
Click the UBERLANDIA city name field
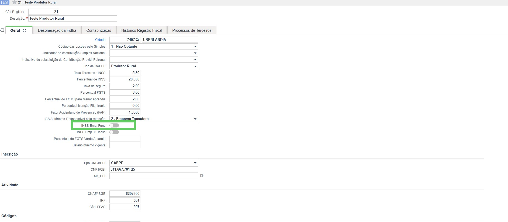(x=170, y=40)
